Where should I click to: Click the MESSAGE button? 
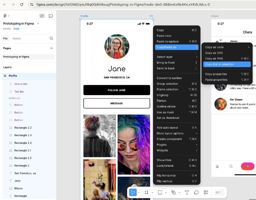tap(116, 103)
